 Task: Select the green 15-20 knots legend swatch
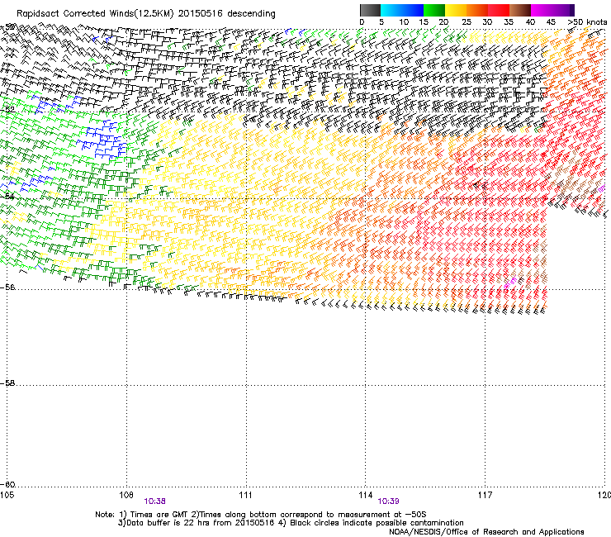(434, 10)
